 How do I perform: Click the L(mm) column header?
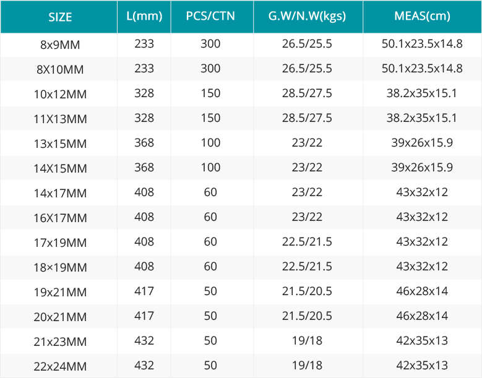point(144,16)
